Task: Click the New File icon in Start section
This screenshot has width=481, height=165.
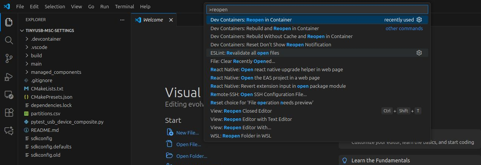Action: tap(169, 133)
